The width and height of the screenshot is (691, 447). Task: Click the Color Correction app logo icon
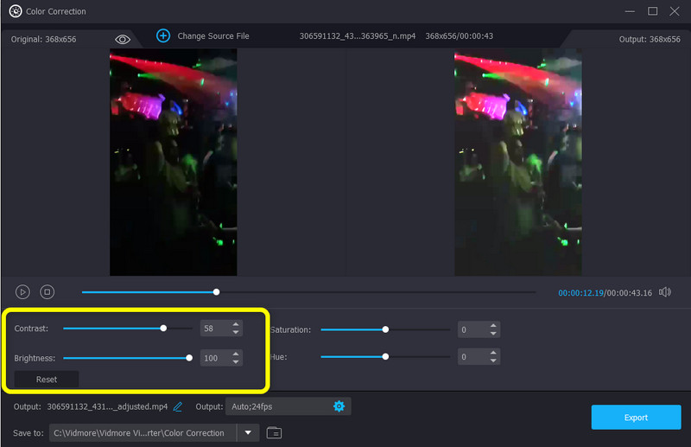point(16,11)
